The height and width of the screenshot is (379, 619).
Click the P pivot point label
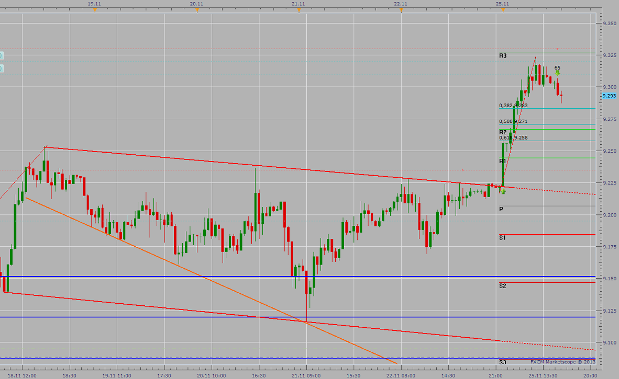pos(502,208)
